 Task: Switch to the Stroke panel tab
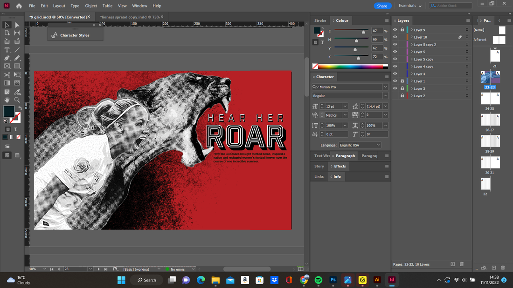pyautogui.click(x=320, y=20)
